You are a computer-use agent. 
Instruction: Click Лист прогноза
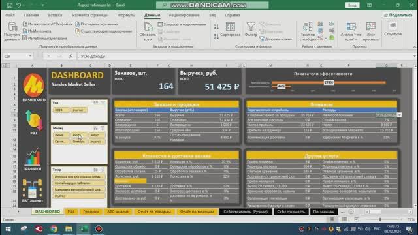[370, 31]
